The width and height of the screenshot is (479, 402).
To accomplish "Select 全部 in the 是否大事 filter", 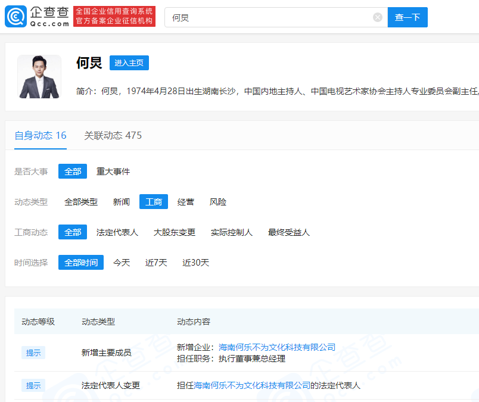I will click(x=73, y=172).
